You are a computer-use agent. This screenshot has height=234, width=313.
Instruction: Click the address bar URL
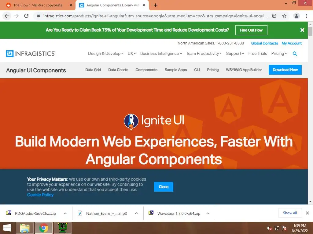(x=155, y=16)
